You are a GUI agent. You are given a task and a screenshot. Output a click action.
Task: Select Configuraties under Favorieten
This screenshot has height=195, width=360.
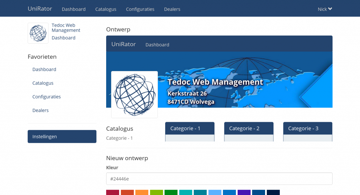pos(46,96)
